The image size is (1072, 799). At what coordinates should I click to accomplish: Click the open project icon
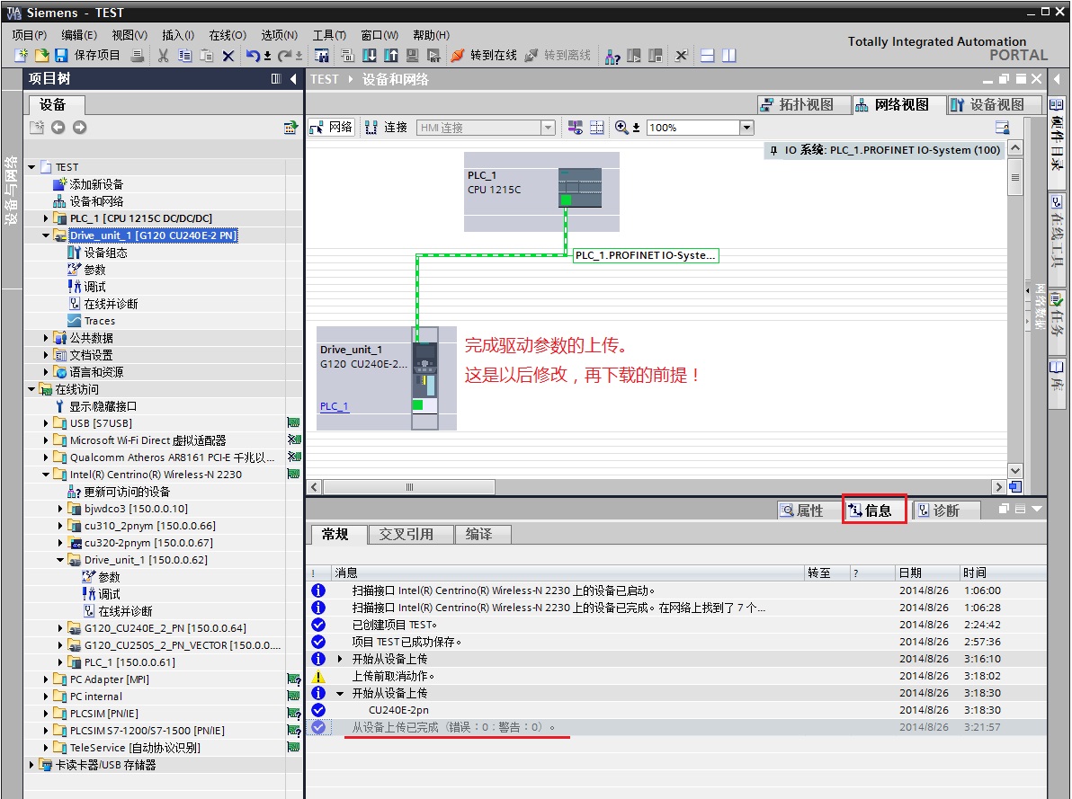(x=41, y=56)
